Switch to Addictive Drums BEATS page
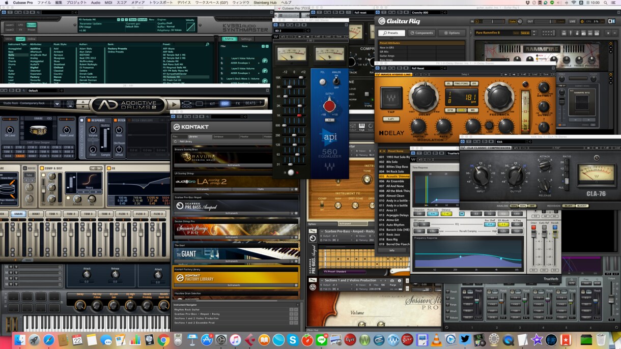The height and width of the screenshot is (349, 621). (x=251, y=103)
